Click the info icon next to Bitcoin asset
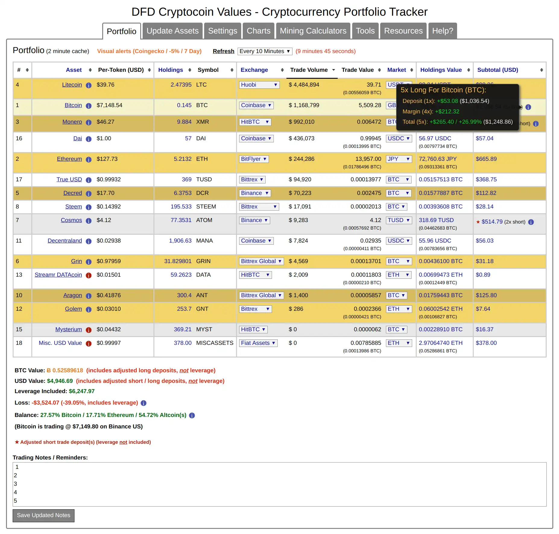The height and width of the screenshot is (534, 559). 89,106
